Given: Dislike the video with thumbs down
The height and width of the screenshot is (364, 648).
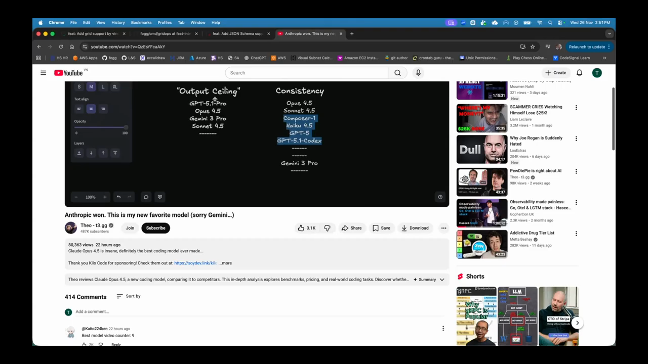Looking at the screenshot, I should coord(328,228).
